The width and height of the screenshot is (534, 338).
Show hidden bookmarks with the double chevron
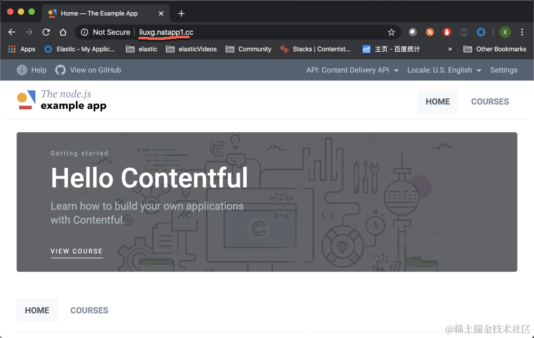(x=450, y=49)
